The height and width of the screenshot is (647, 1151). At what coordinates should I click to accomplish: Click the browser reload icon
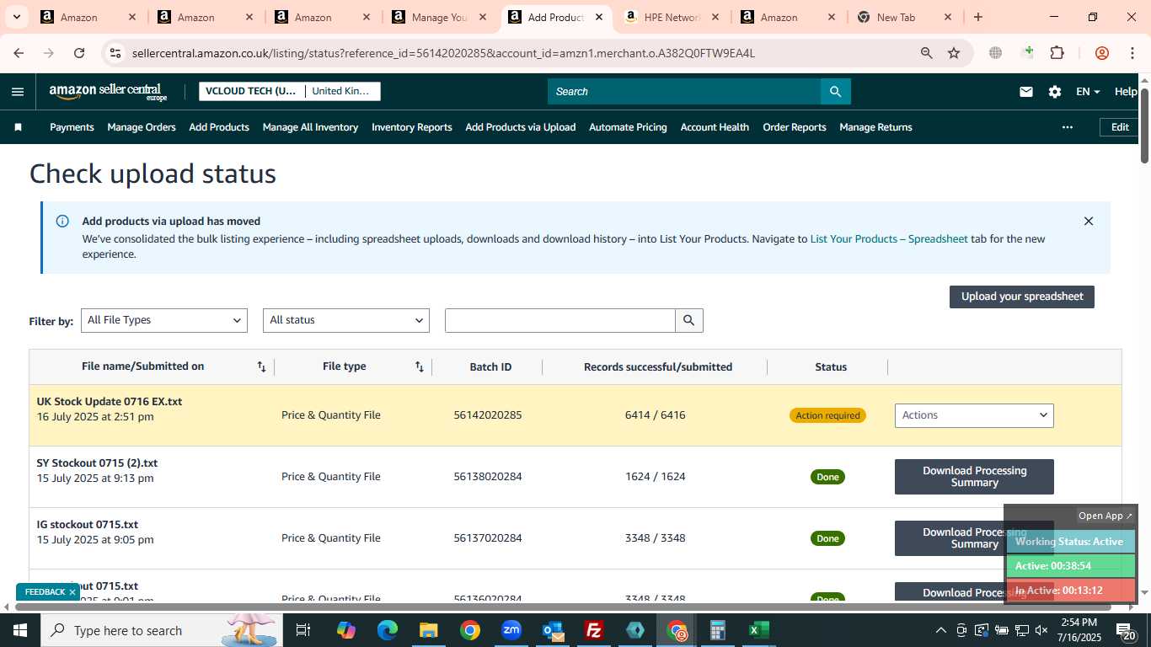click(x=79, y=53)
